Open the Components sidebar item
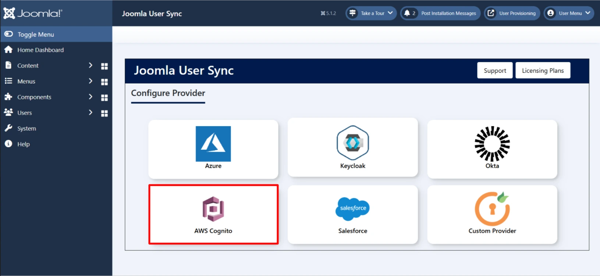Image resolution: width=600 pixels, height=276 pixels. 34,97
